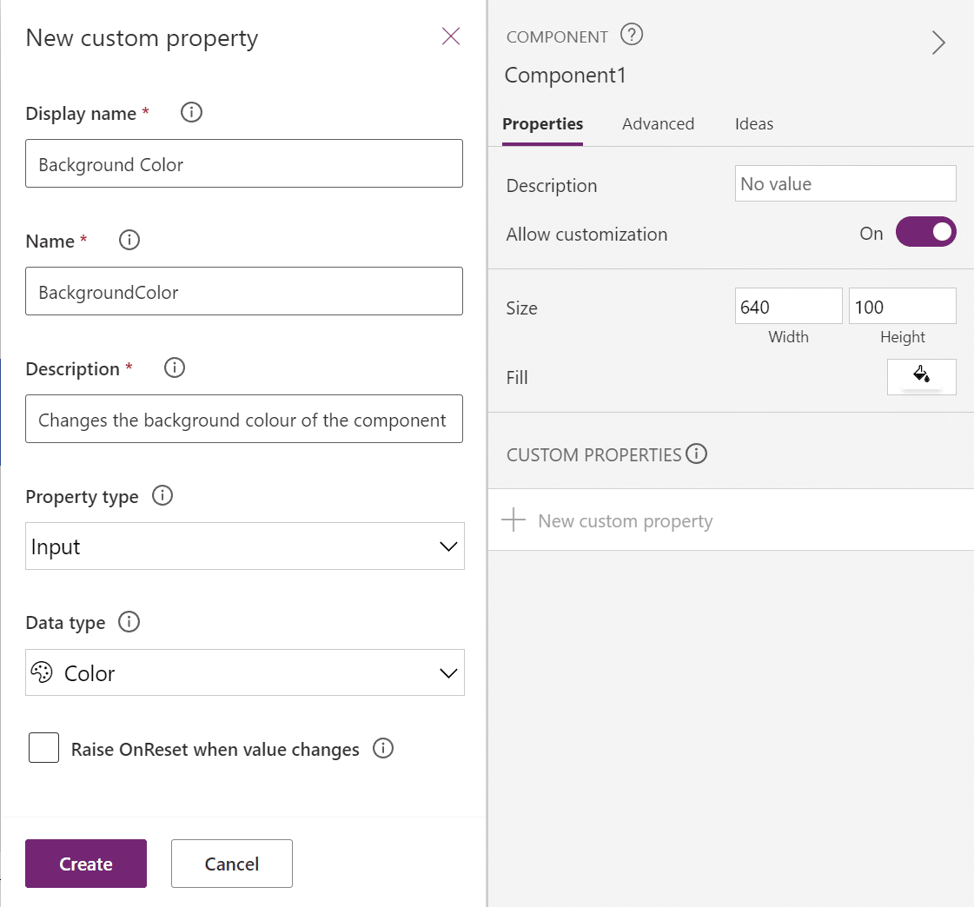Open the Fill color picker swatch

(921, 376)
